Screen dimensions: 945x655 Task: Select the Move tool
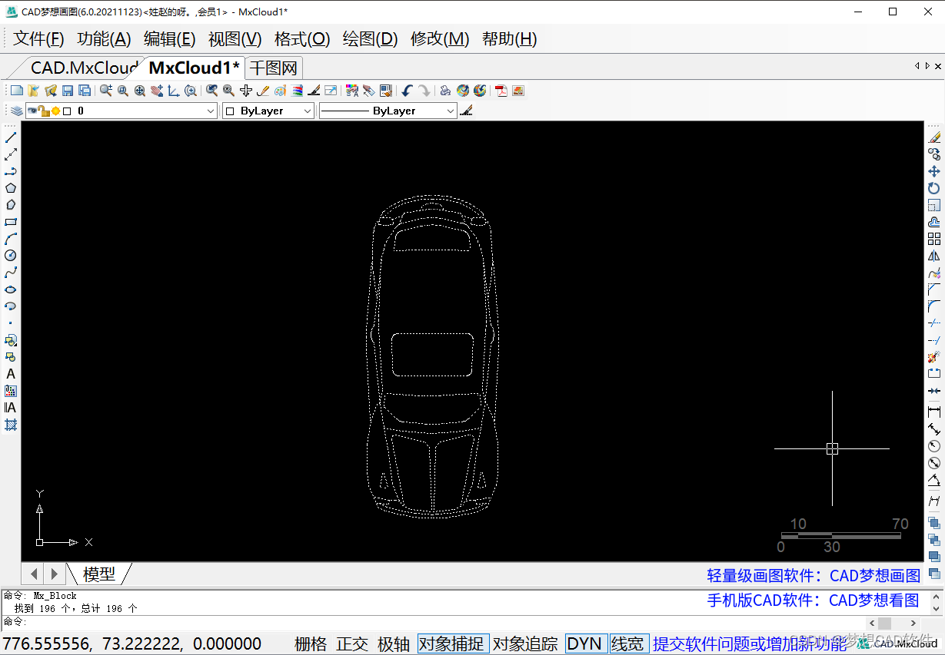[934, 171]
